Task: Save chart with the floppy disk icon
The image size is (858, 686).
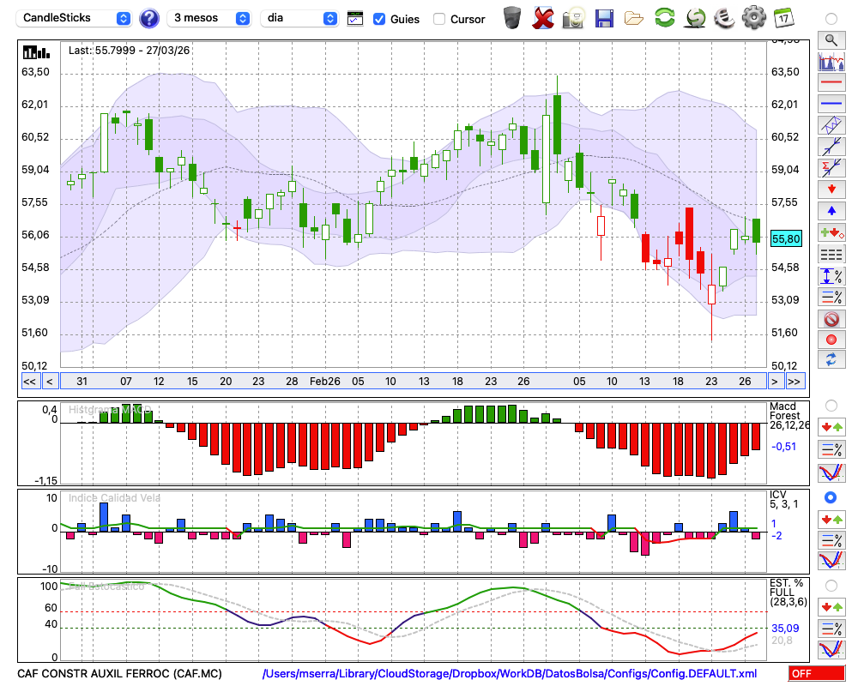Action: click(x=604, y=17)
